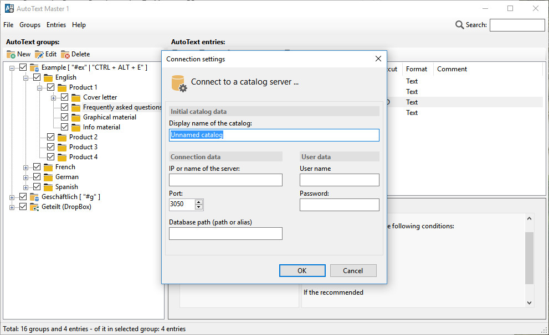The image size is (549, 335).
Task: Click the Product 4 folder icon
Action: click(62, 157)
